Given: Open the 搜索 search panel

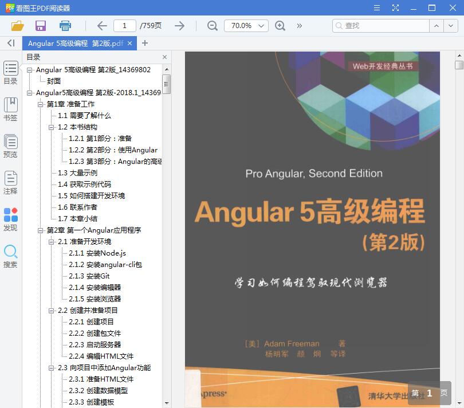Looking at the screenshot, I should [x=11, y=256].
